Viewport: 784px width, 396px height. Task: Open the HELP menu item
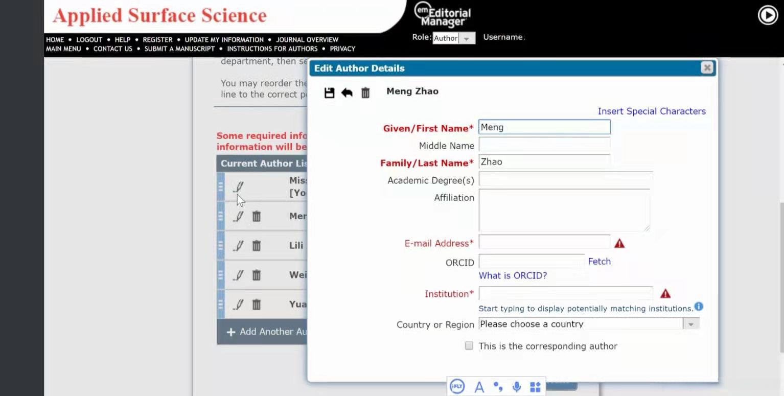tap(123, 39)
